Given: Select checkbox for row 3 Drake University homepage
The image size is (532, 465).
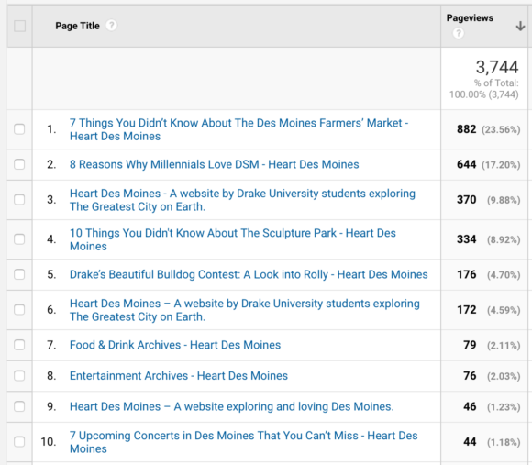Looking at the screenshot, I should pos(19,199).
